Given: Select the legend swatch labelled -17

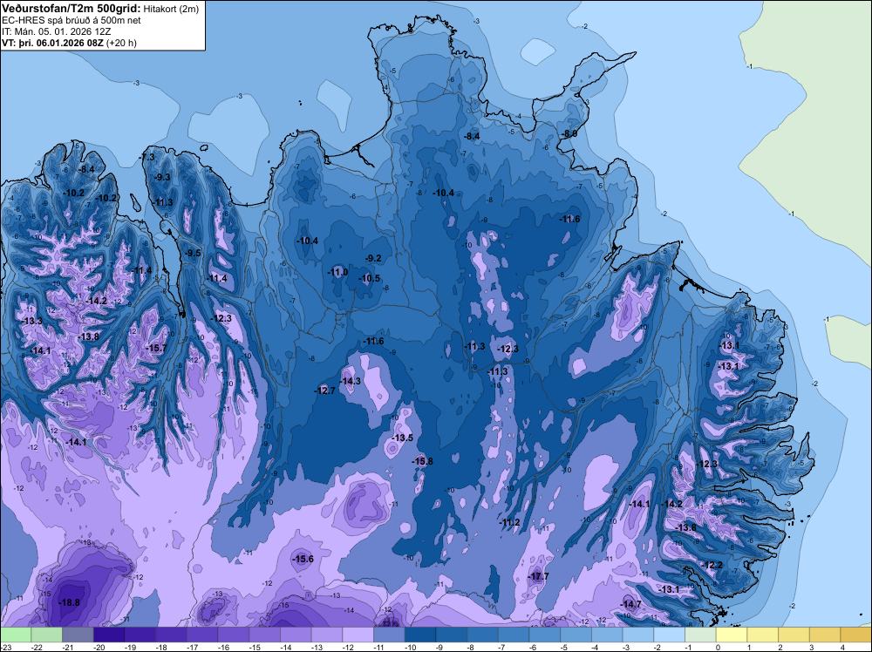Looking at the screenshot, I should tap(202, 635).
